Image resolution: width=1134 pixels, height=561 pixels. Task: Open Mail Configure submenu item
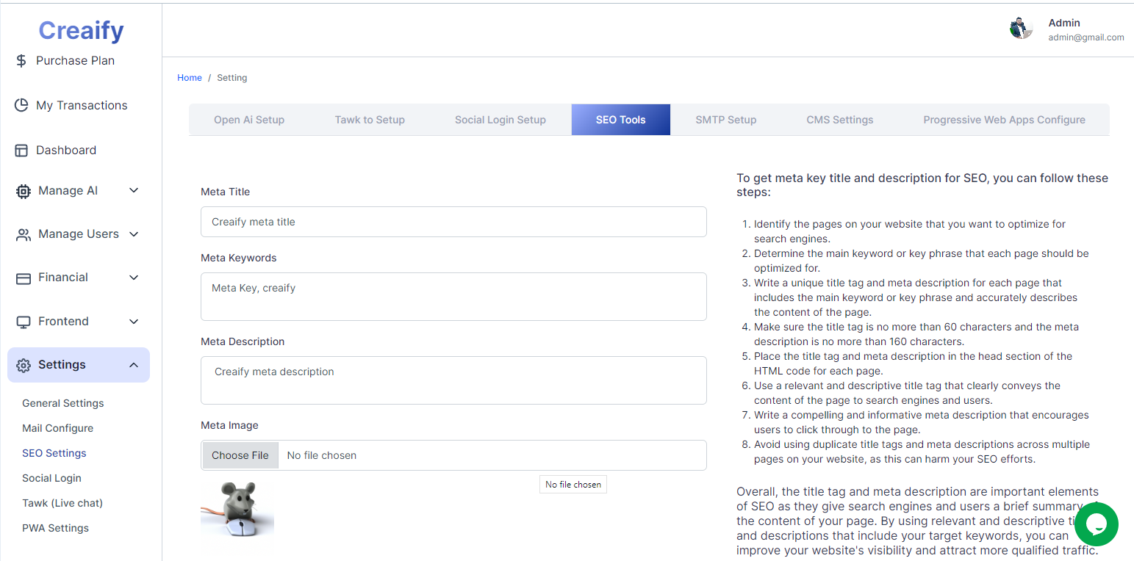(57, 428)
